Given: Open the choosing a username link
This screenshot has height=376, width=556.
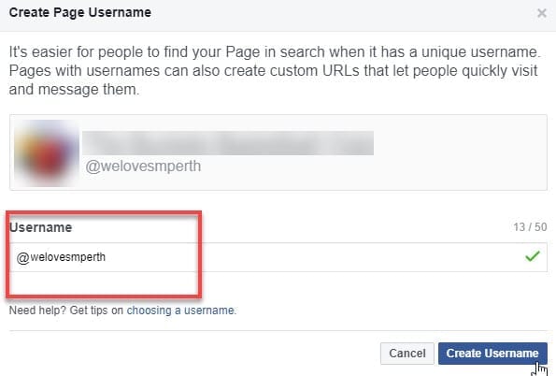Looking at the screenshot, I should tap(180, 311).
